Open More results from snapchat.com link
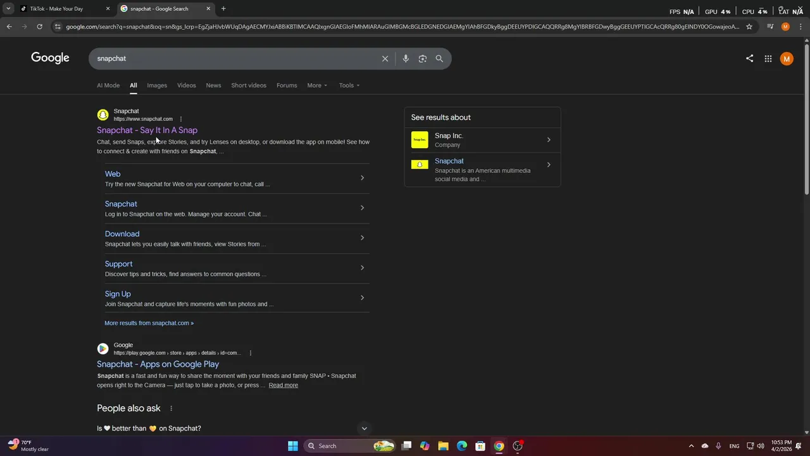Image resolution: width=810 pixels, height=456 pixels. [x=149, y=323]
